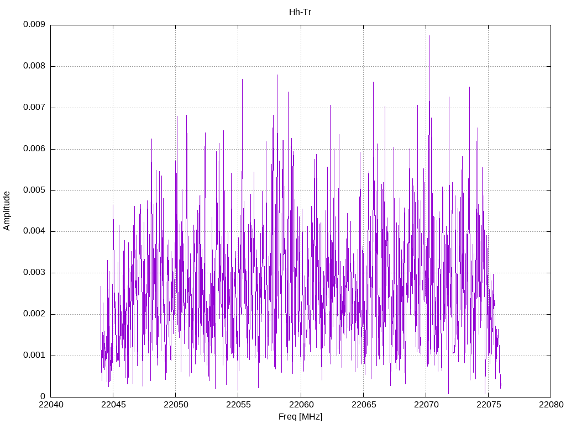Click the x-axis tick label 22040
The height and width of the screenshot is (424, 566).
point(51,405)
